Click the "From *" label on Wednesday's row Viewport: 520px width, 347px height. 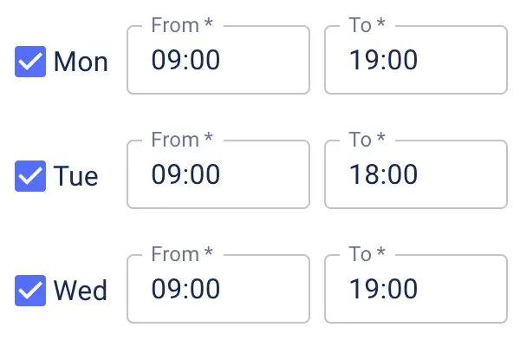pos(181,254)
